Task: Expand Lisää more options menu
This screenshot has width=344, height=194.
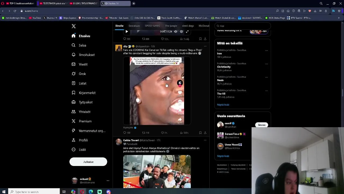Action: click(79, 150)
